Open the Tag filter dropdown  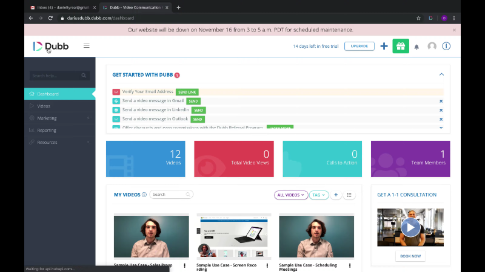[x=318, y=195]
